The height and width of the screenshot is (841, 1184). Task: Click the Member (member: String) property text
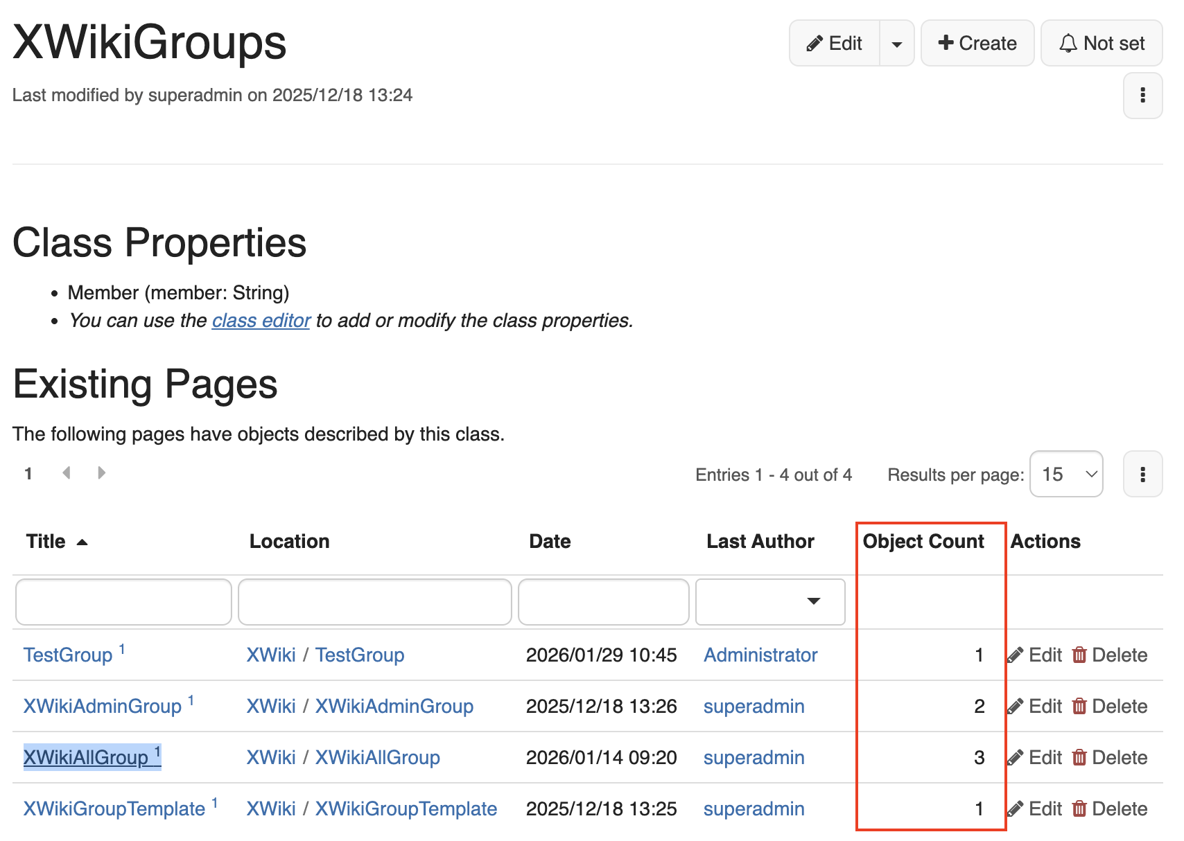[178, 292]
